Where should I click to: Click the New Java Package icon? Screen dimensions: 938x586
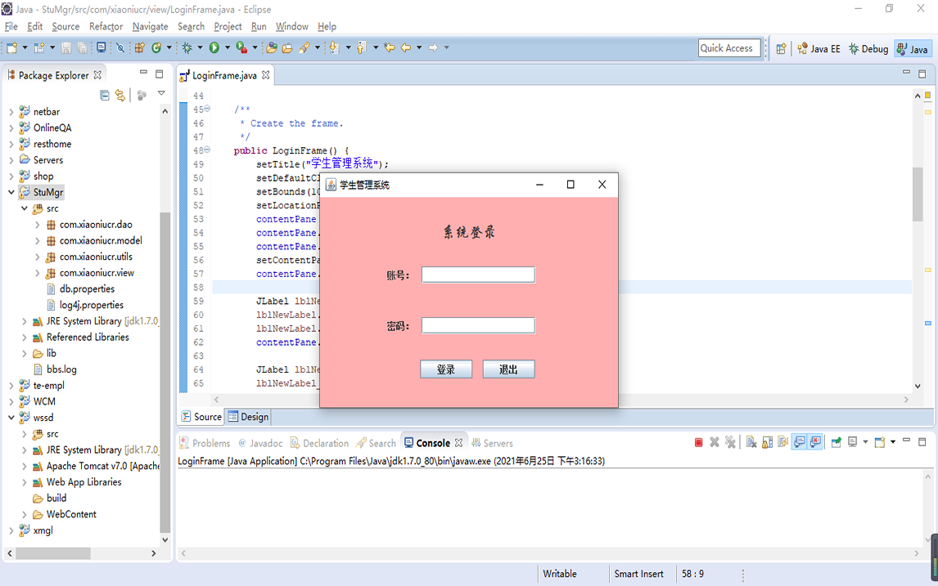tap(139, 47)
